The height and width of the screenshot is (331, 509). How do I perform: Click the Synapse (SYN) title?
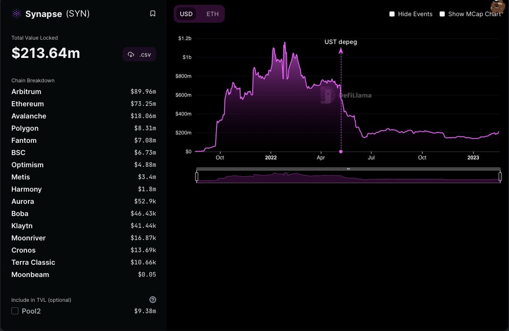pos(58,14)
